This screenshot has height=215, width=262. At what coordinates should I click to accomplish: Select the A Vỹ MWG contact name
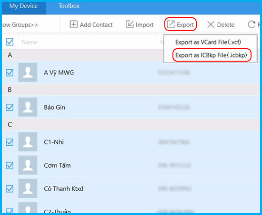[59, 73]
